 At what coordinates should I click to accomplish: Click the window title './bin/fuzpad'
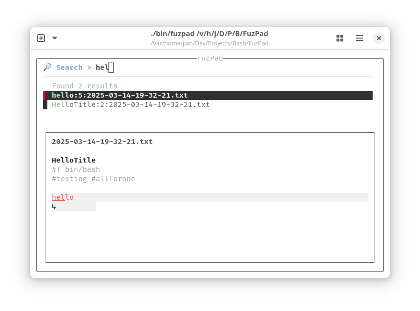(x=210, y=34)
